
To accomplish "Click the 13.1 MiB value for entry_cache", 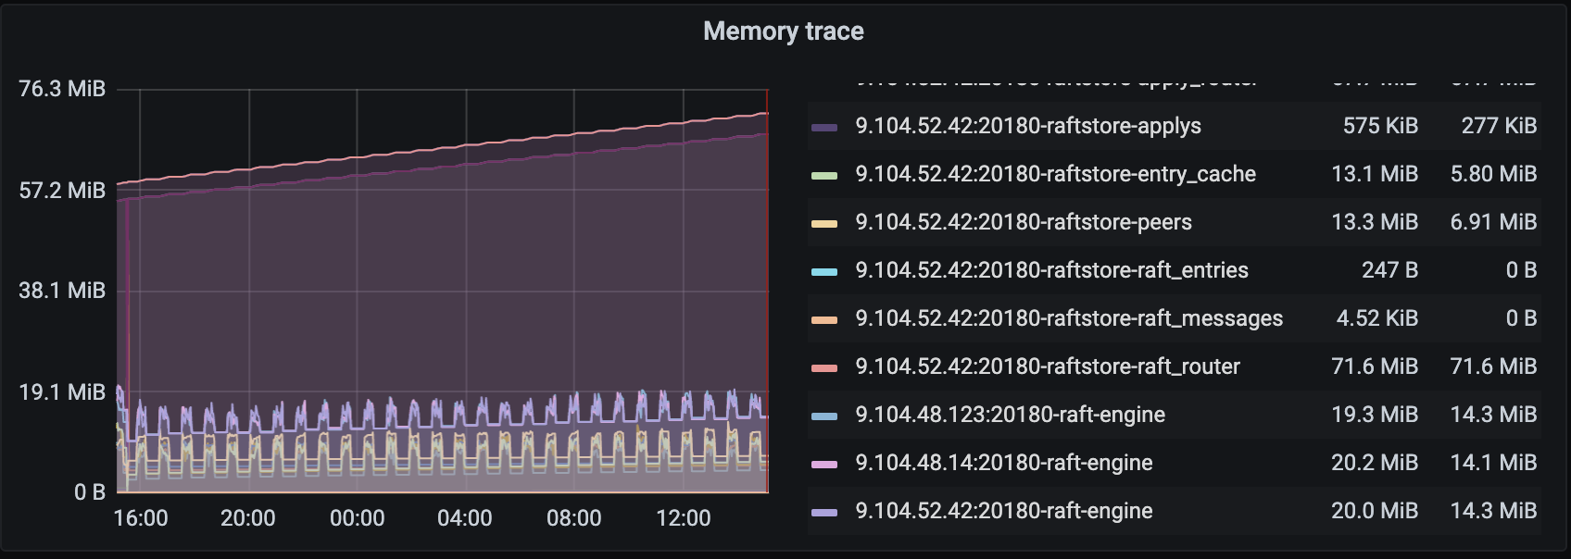I will [1375, 174].
